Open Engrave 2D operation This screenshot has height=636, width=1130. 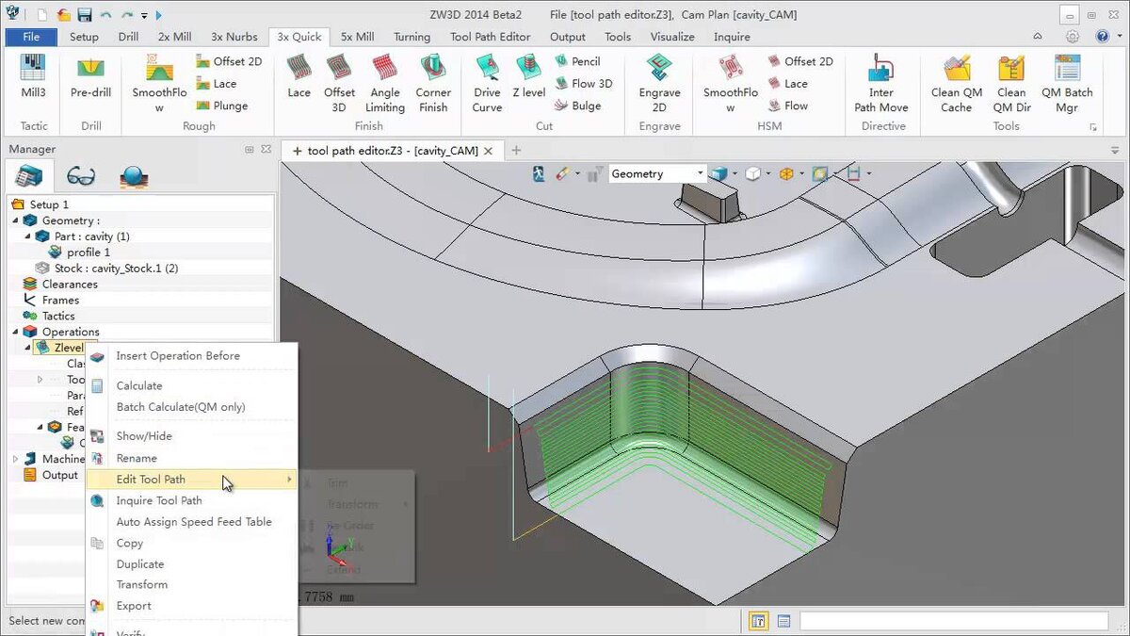(x=659, y=83)
